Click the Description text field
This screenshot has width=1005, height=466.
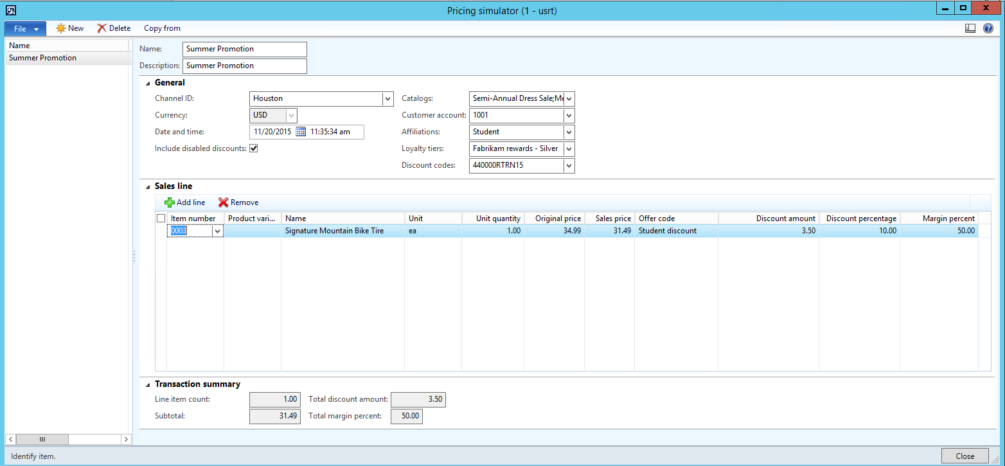pos(244,66)
